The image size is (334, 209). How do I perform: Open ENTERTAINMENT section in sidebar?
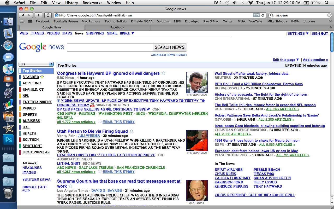coord(37,102)
